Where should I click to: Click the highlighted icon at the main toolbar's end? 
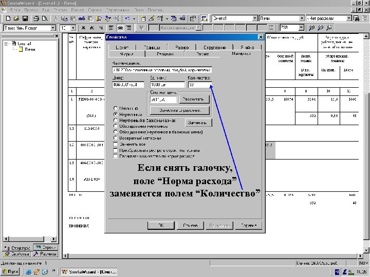pos(204,18)
